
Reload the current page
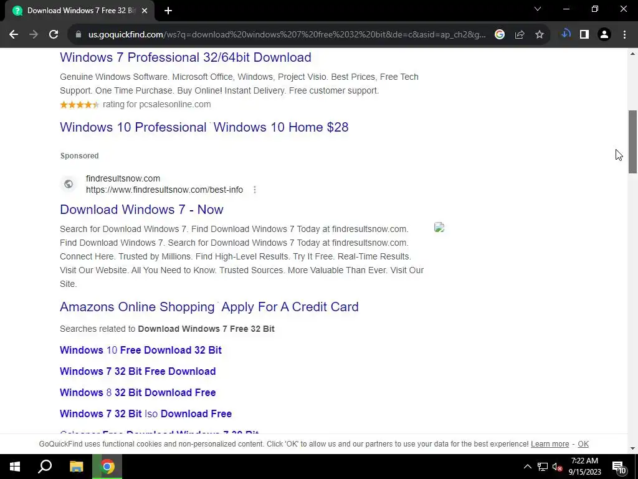click(54, 35)
